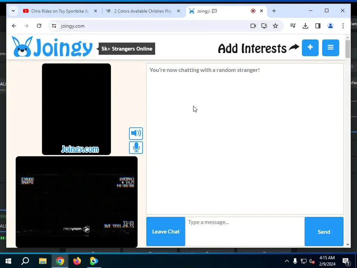The height and width of the screenshot is (268, 357).
Task: Open a new browser tab
Action: coord(274,11)
